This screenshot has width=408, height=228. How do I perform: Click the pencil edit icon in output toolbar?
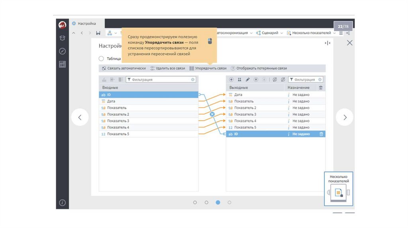tap(247, 79)
